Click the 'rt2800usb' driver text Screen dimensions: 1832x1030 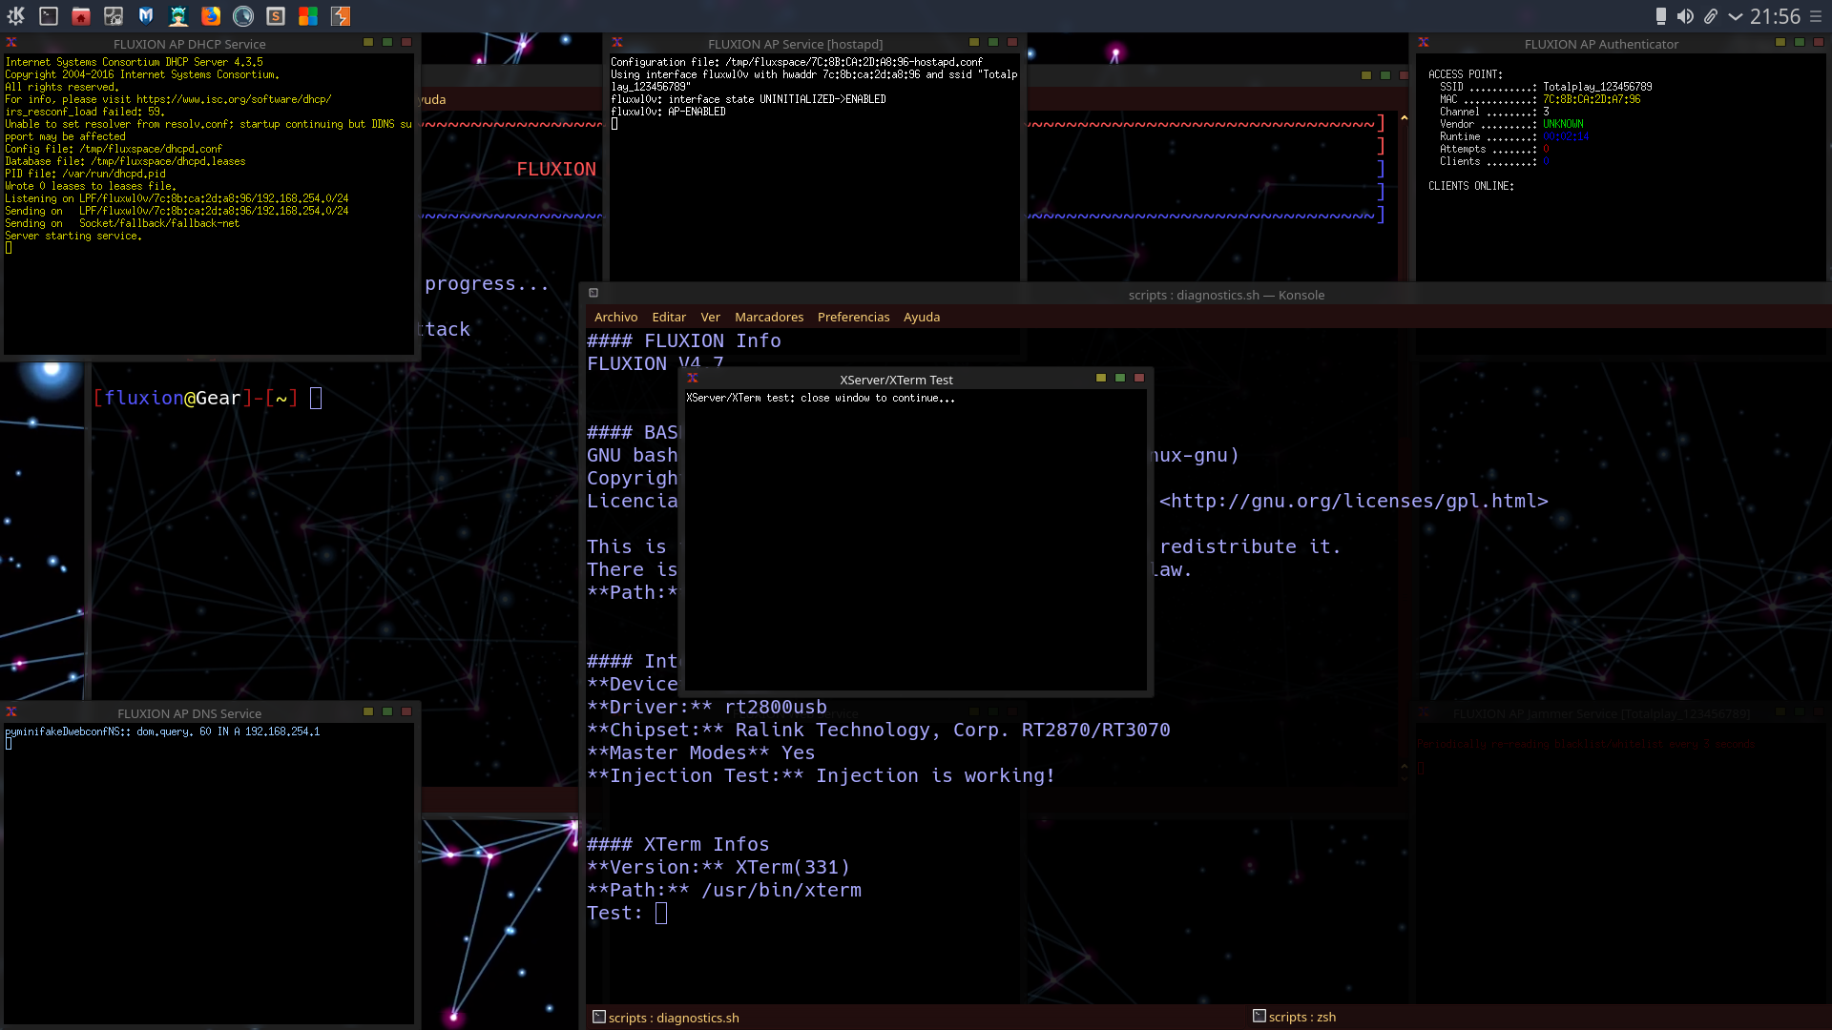pyautogui.click(x=776, y=707)
